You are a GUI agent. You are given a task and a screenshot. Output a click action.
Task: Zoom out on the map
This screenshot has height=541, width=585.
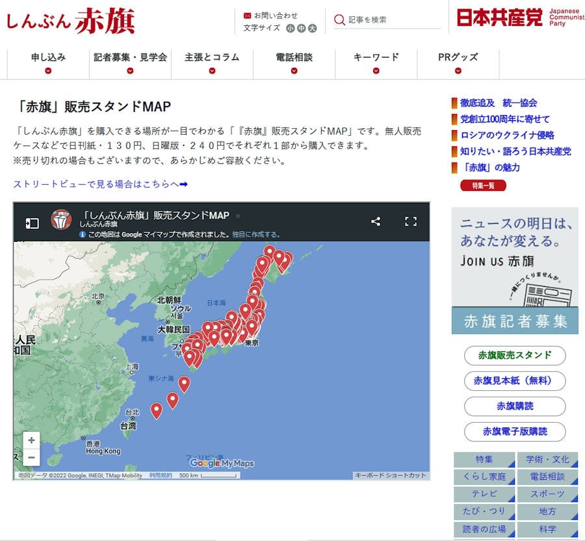point(31,457)
